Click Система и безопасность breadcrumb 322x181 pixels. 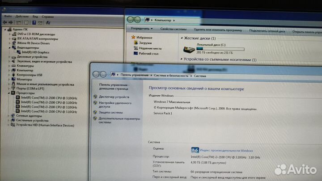171,76
